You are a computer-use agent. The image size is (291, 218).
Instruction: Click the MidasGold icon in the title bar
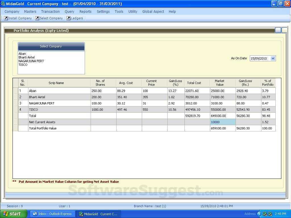pyautogui.click(x=3, y=4)
